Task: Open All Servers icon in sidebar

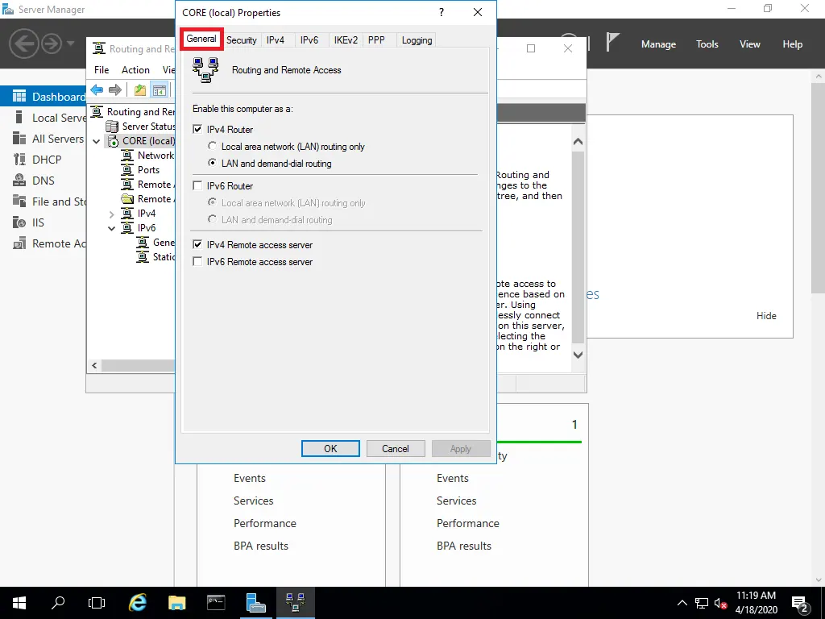Action: pyautogui.click(x=19, y=139)
